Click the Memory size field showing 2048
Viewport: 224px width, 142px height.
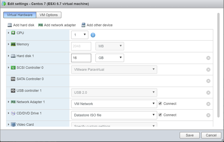[81, 46]
